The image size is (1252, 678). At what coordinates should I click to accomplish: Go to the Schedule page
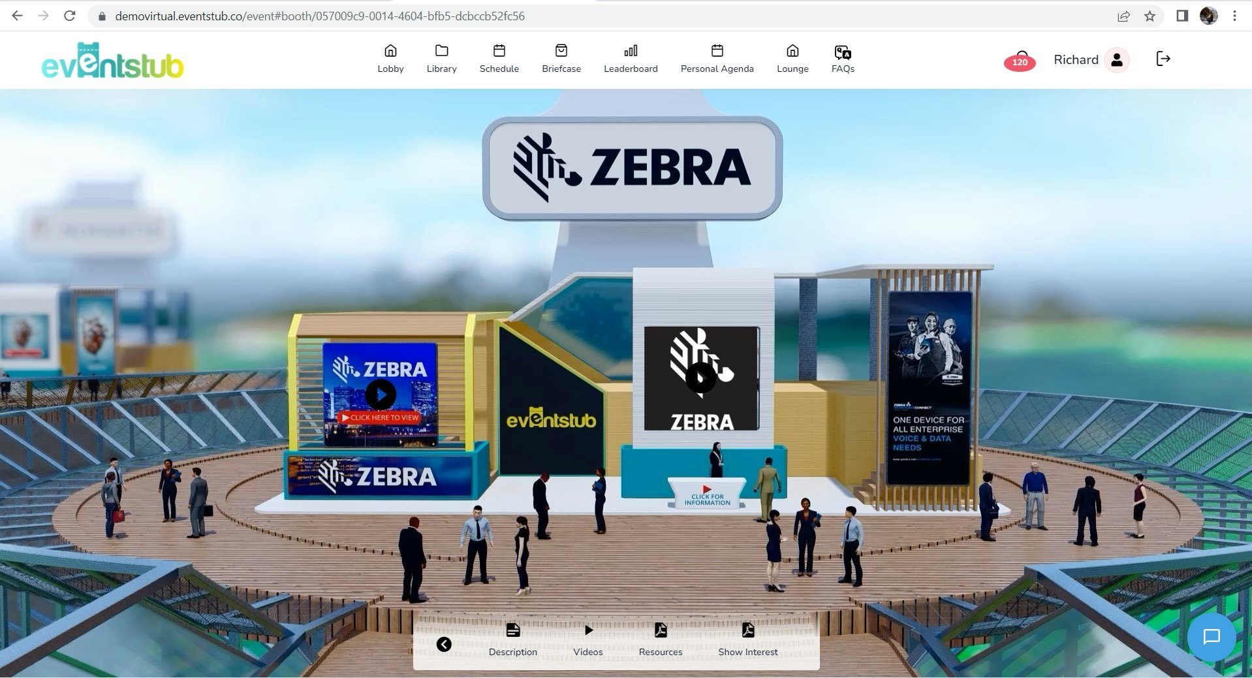(499, 59)
